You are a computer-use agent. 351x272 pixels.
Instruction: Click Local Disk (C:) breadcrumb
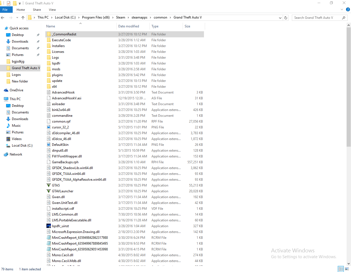[65, 17]
